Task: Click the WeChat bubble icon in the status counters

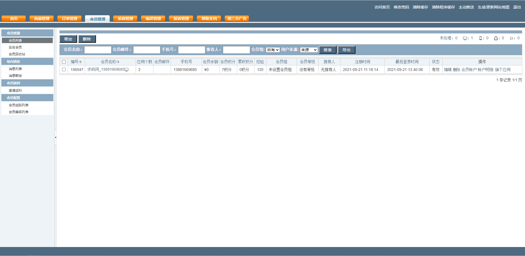Action: [511, 38]
